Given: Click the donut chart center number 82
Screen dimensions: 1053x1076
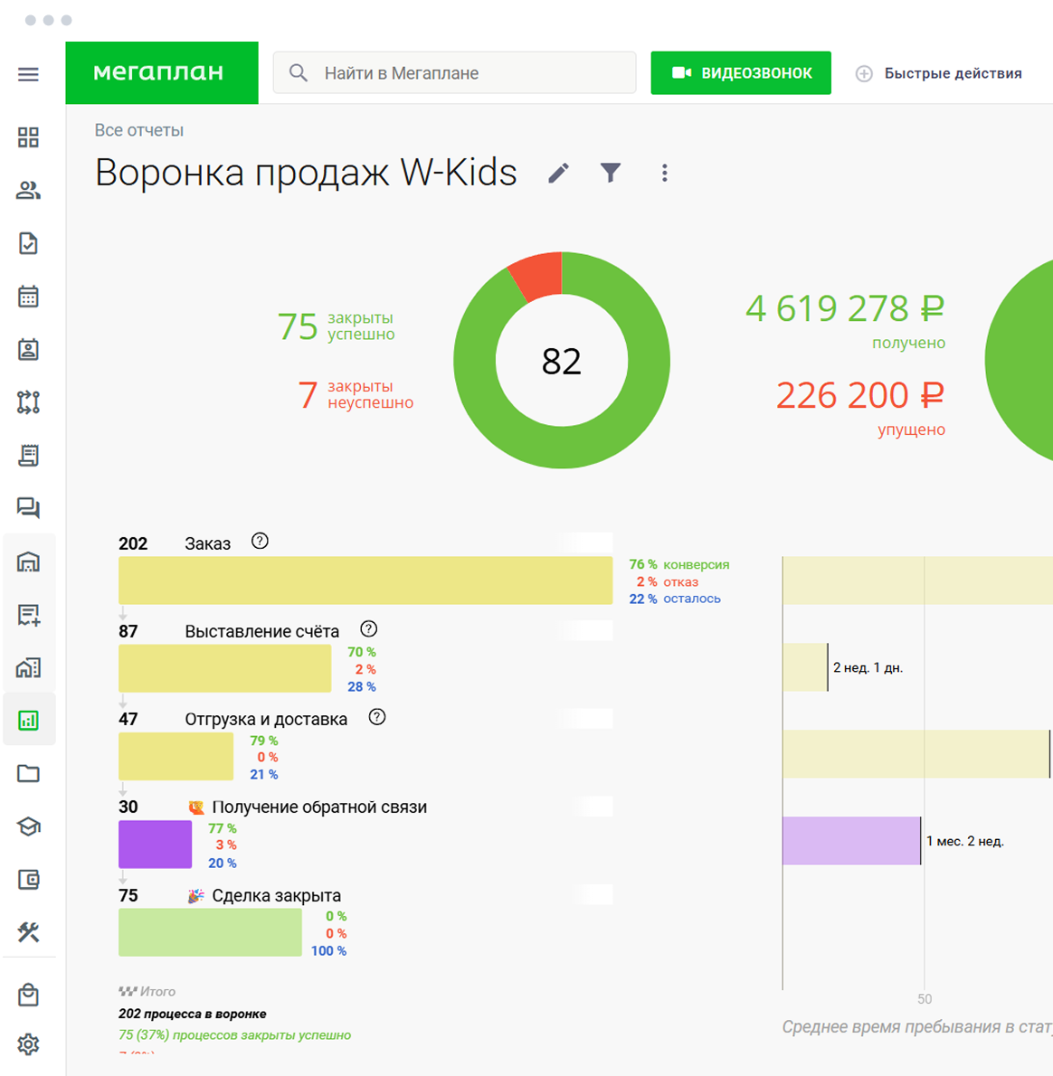Looking at the screenshot, I should (x=562, y=362).
